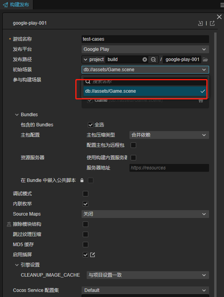Edit the 游戏名称 test-cases field
Screen dimensions: 224x297
pyautogui.click(x=145, y=39)
